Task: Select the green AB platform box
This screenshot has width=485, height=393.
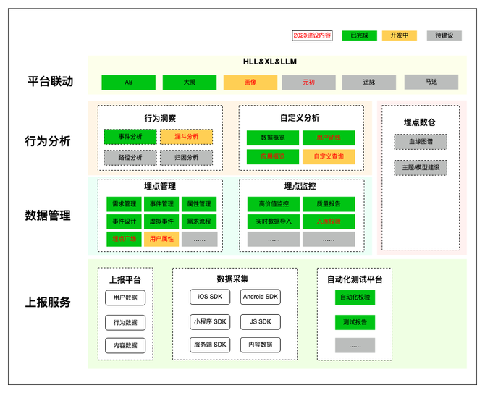Action: pos(129,83)
